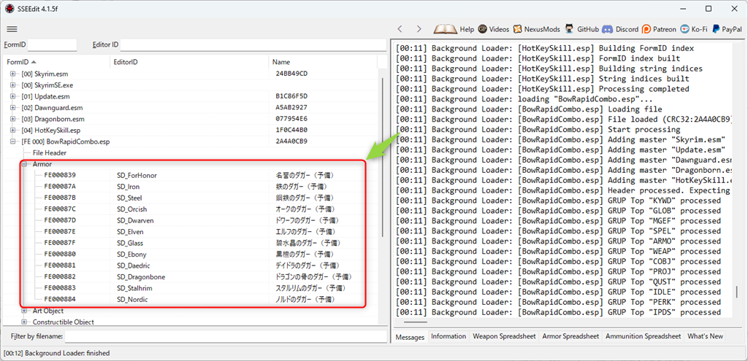
Task: Click the PayPal logo icon
Action: click(716, 29)
